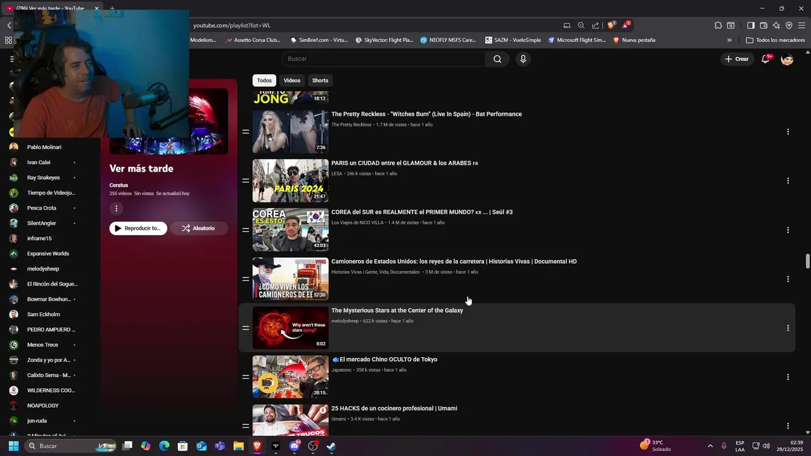Click the Ceratus playlist owner name
This screenshot has height=456, width=811.
click(x=118, y=185)
